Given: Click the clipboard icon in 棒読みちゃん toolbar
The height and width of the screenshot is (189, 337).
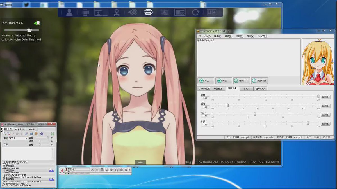Looking at the screenshot, I should click(37, 134).
